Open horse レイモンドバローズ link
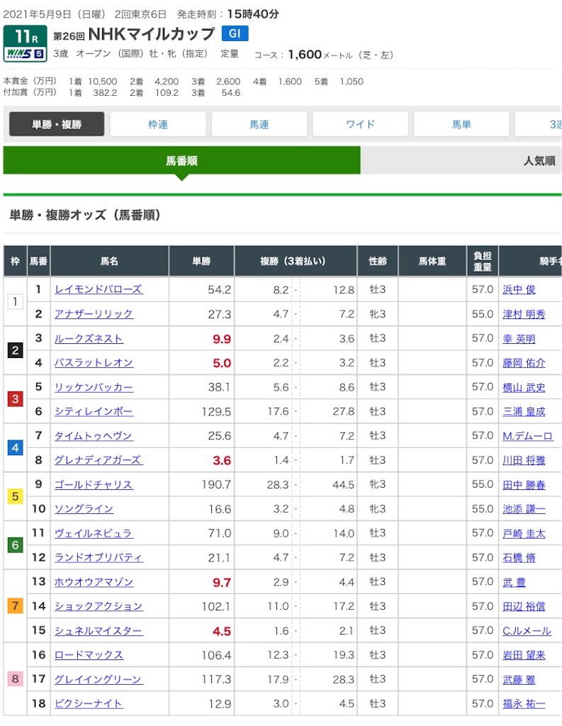This screenshot has height=726, width=562. [x=99, y=289]
